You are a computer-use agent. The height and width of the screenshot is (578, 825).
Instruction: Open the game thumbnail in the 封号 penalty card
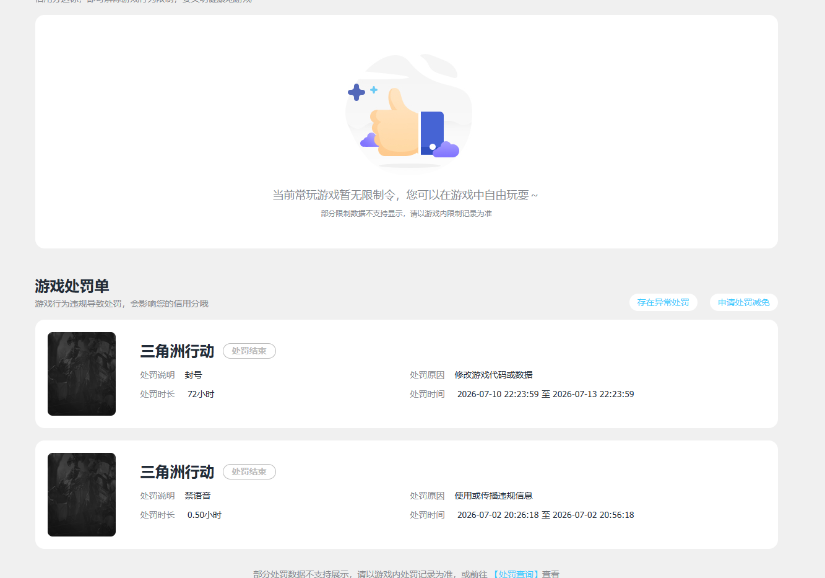click(x=82, y=374)
